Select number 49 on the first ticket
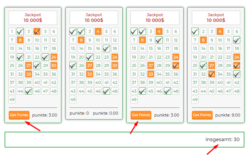Screen dimensions: 249x157 click(x=12, y=99)
